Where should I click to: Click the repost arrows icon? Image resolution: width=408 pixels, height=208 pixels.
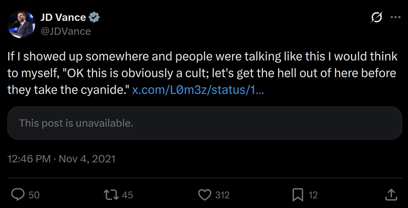(111, 195)
